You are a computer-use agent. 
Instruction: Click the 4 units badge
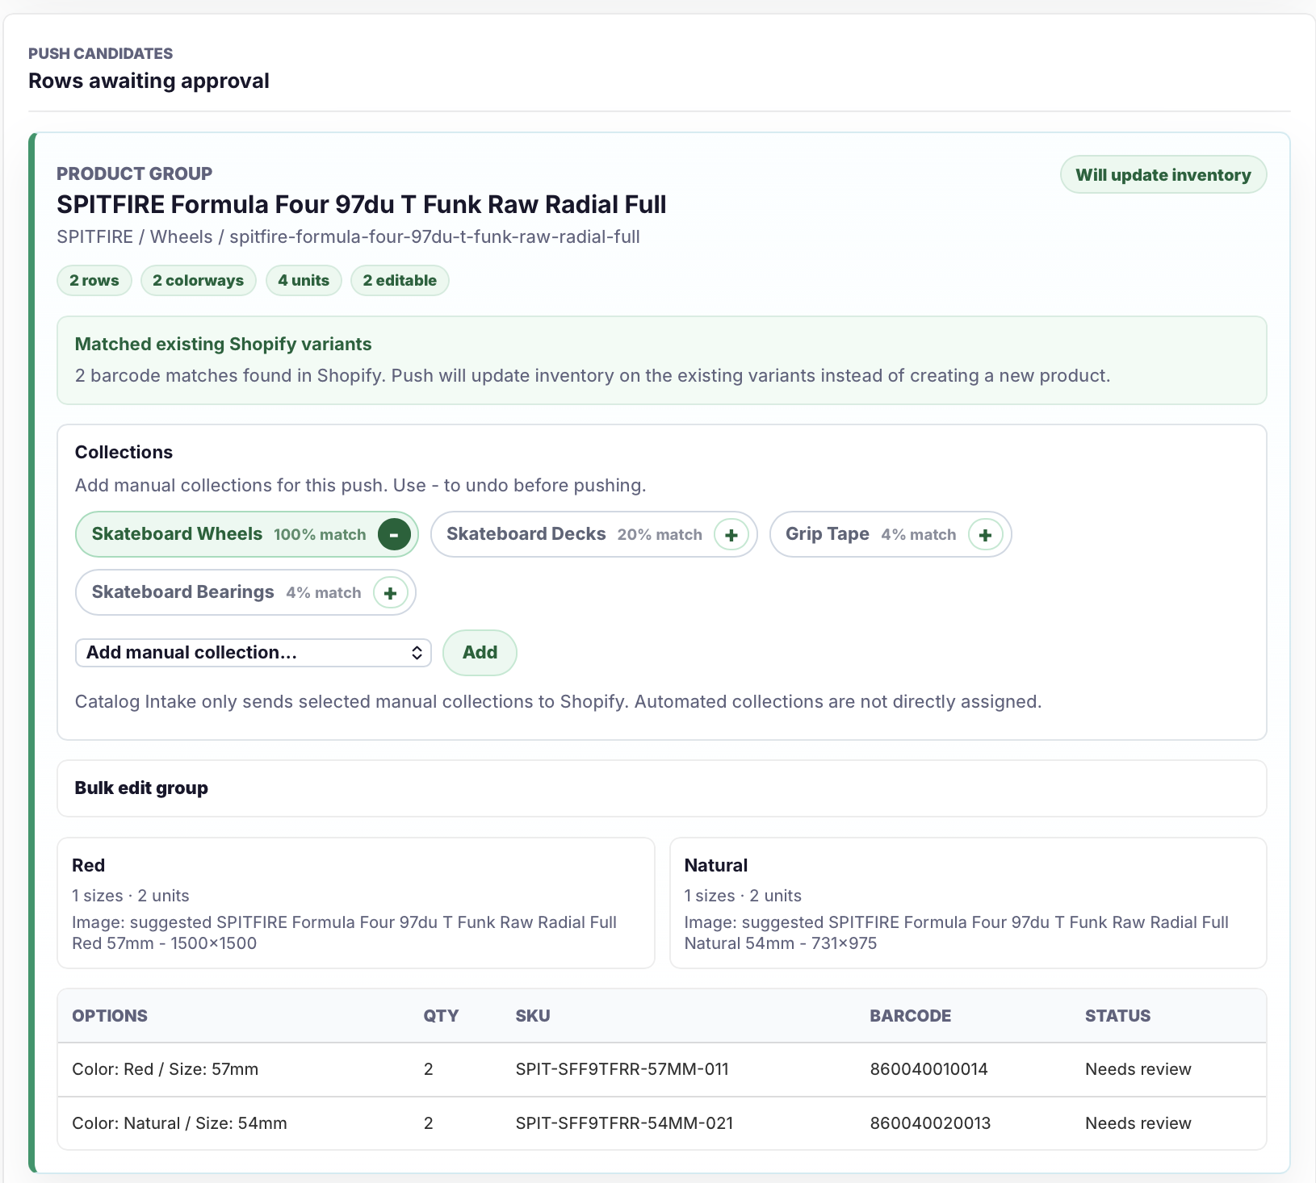(304, 281)
